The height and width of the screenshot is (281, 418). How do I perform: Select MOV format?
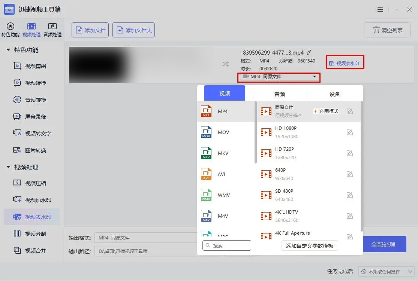(x=226, y=132)
